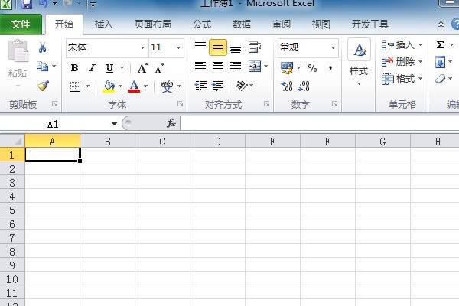Viewport: 459px width, 306px height.
Task: Switch to the 插入 Insert tab
Action: click(x=103, y=24)
